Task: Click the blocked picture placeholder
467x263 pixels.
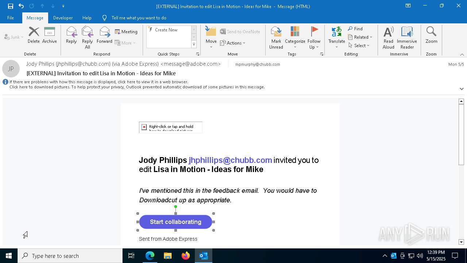Action: click(x=170, y=127)
